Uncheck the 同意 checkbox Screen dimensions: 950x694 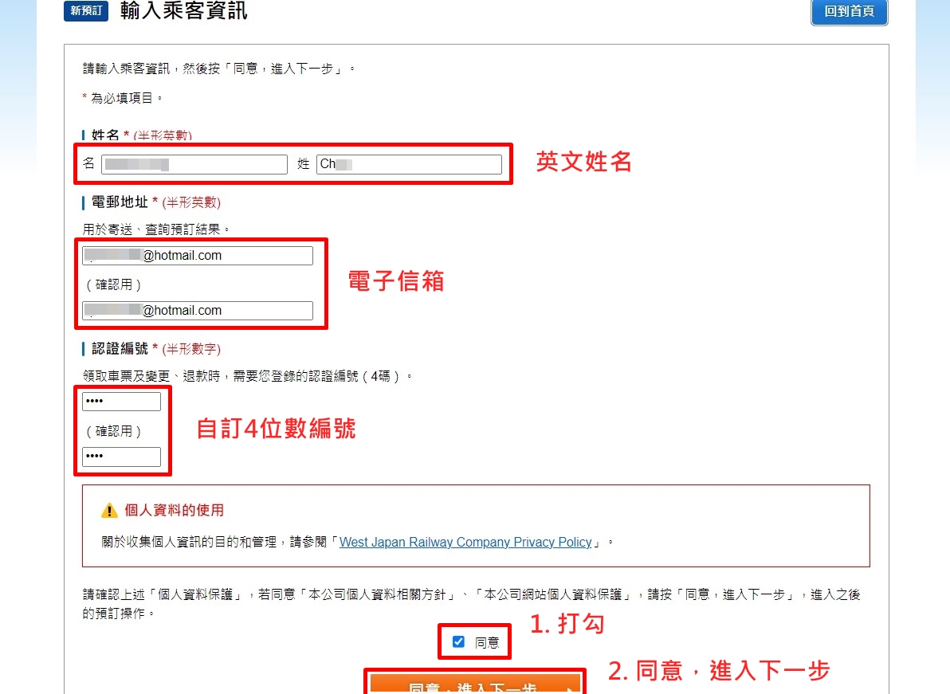tap(458, 641)
